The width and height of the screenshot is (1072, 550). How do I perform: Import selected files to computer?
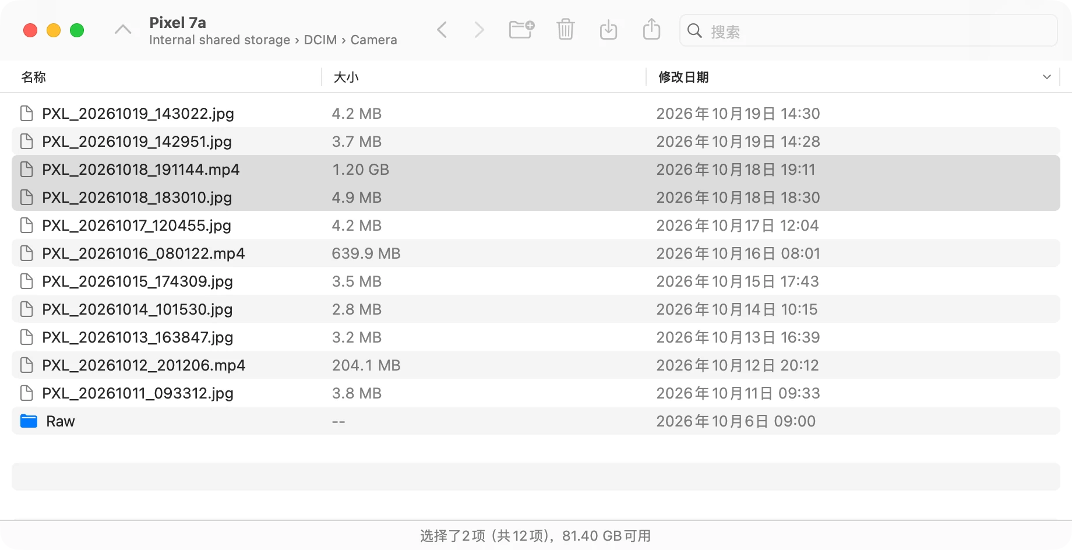tap(608, 29)
